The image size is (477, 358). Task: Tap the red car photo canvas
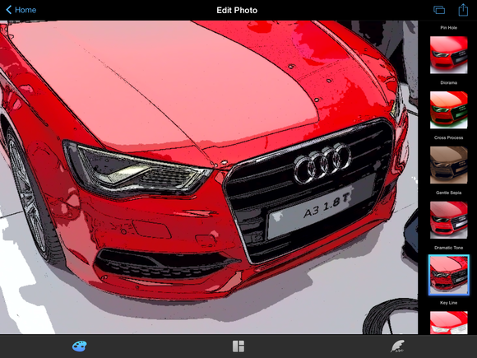coord(209,177)
